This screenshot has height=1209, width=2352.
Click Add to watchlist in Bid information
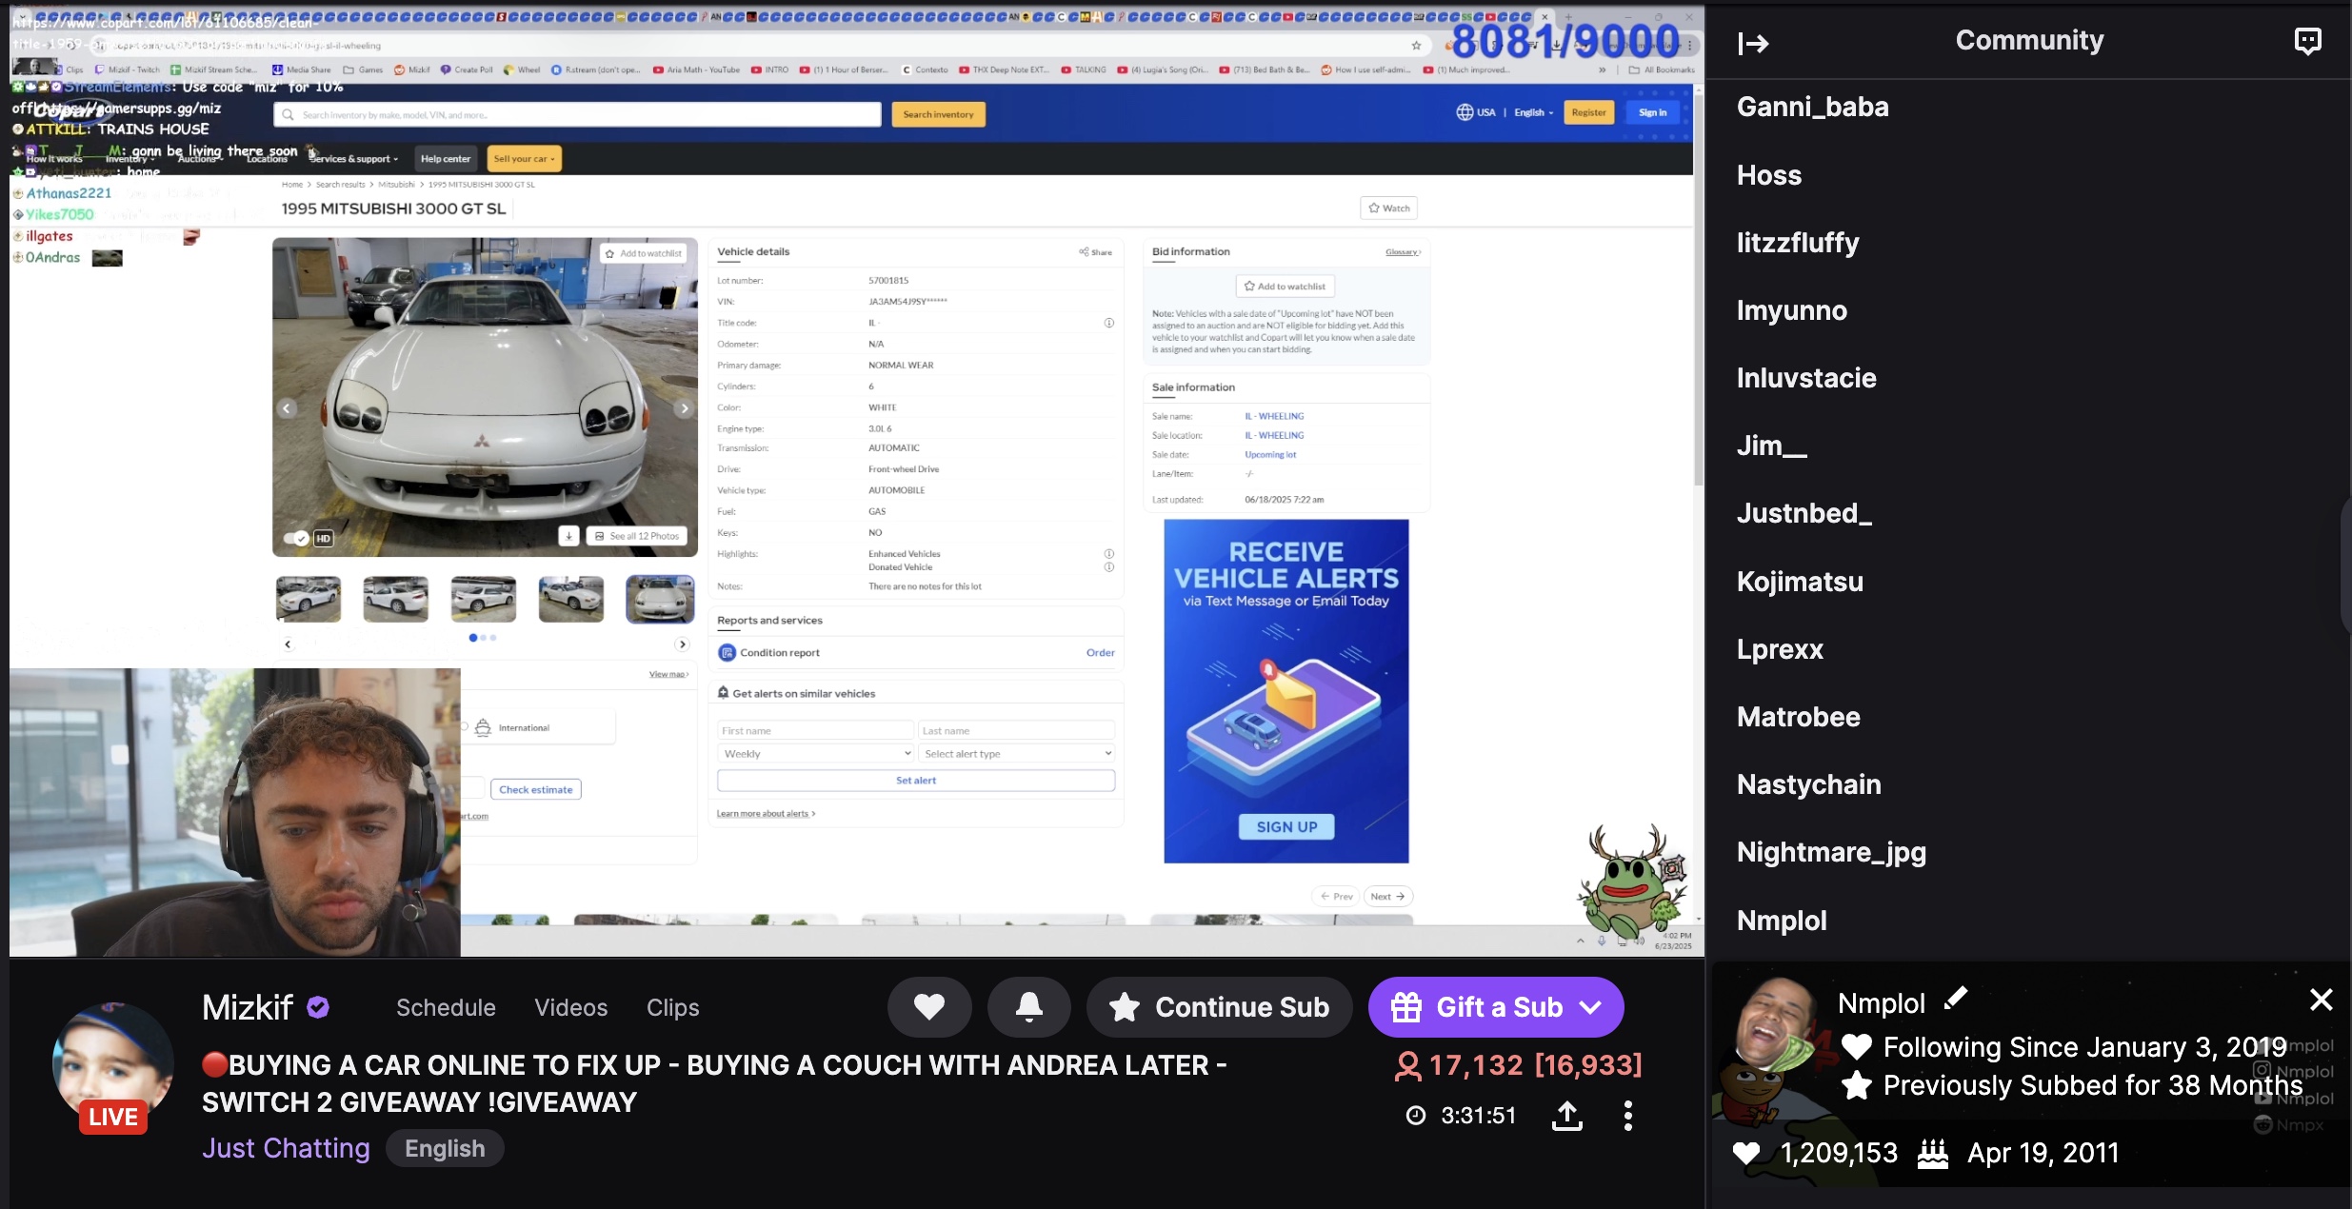(x=1286, y=286)
